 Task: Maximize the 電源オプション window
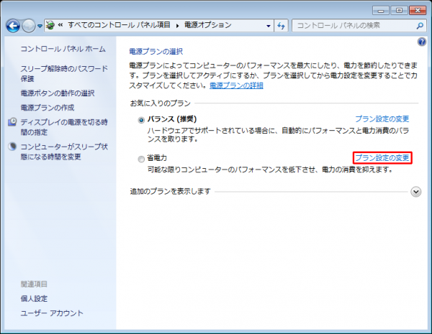(x=399, y=11)
